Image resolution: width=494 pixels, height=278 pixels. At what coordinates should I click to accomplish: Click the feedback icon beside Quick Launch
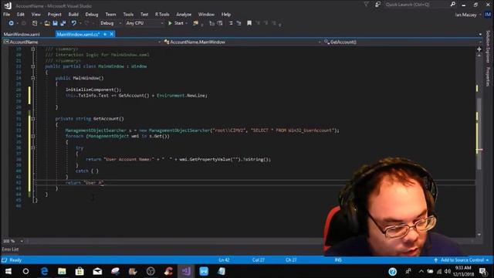377,5
